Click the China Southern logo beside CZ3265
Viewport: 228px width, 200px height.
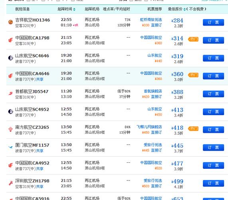click(10, 129)
